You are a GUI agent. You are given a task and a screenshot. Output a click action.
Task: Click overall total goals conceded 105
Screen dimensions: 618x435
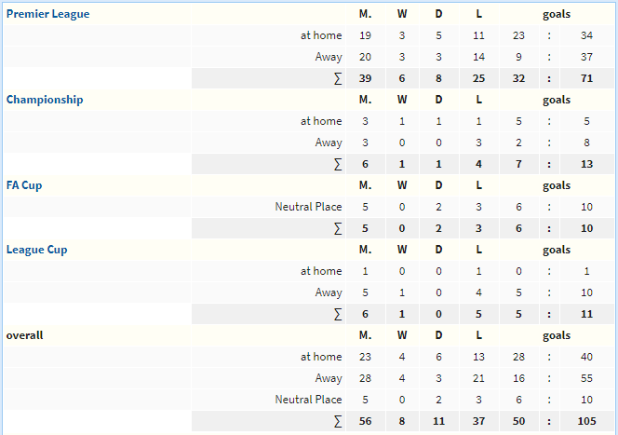[586, 421]
